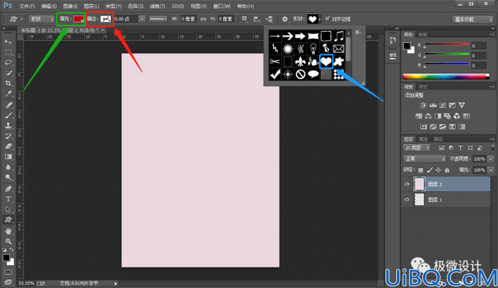Open shape picker gear settings menu
The width and height of the screenshot is (498, 288).
[358, 32]
